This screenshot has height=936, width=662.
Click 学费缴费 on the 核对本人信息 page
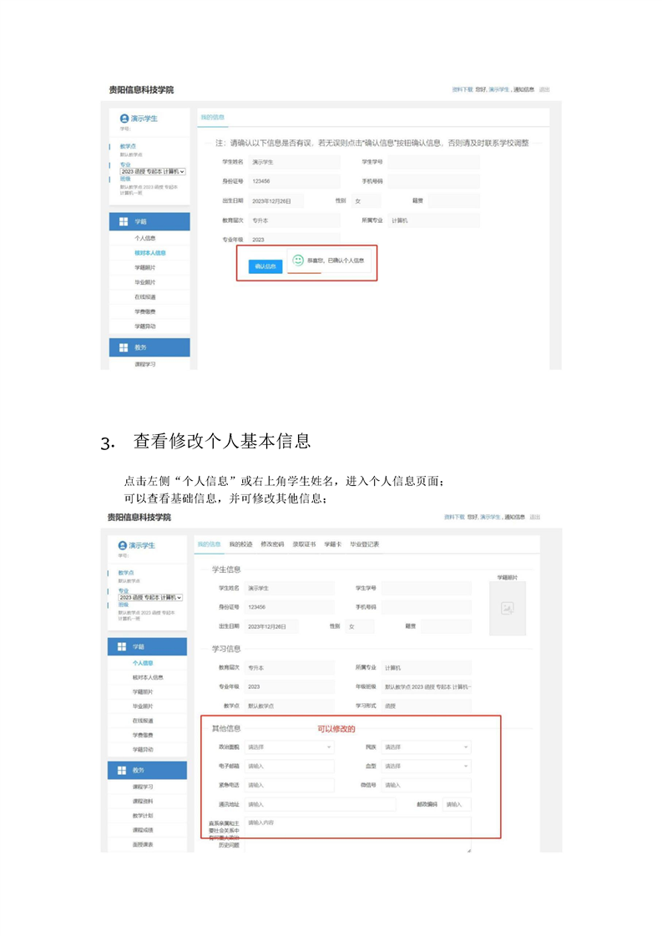click(145, 311)
